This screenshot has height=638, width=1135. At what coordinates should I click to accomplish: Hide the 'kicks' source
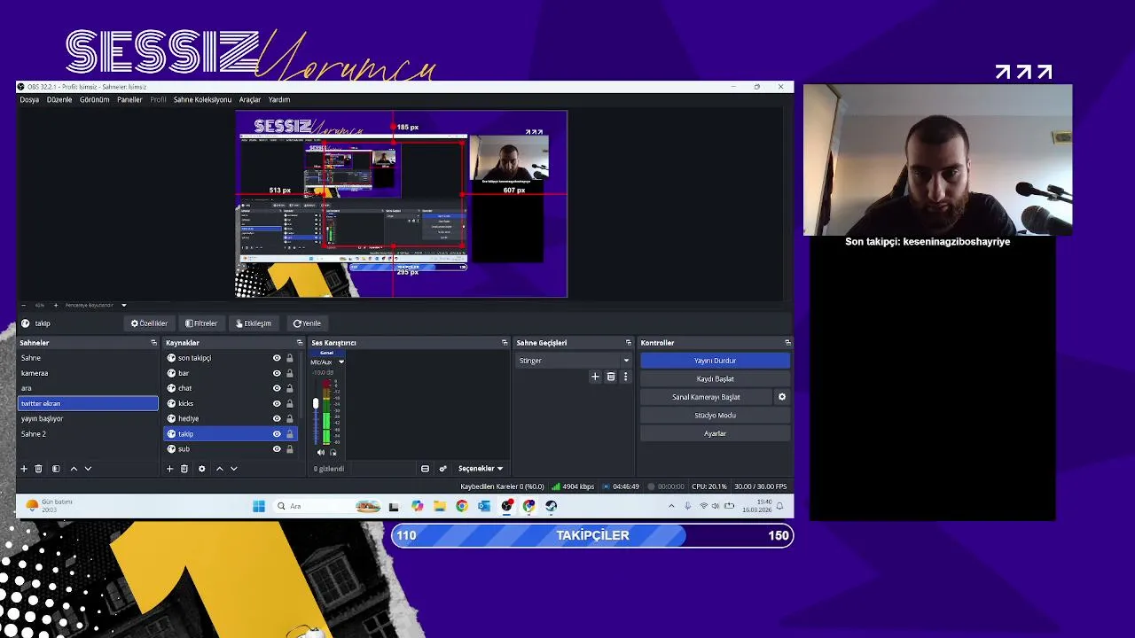click(277, 403)
